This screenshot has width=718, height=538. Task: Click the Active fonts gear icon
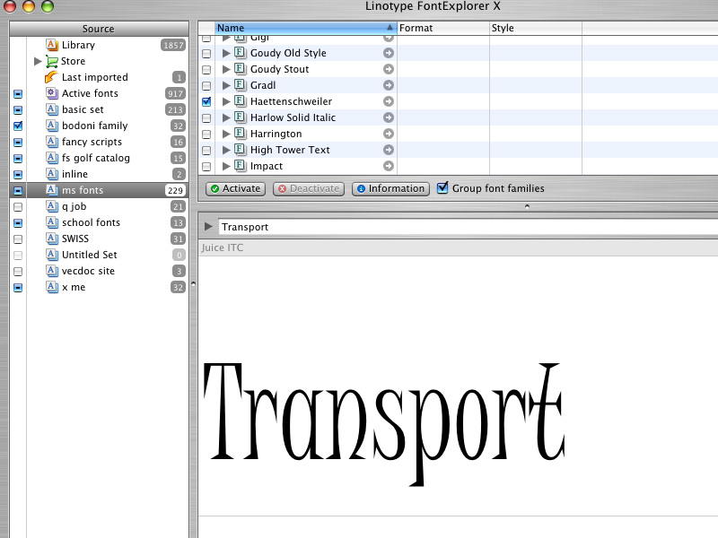coord(52,93)
